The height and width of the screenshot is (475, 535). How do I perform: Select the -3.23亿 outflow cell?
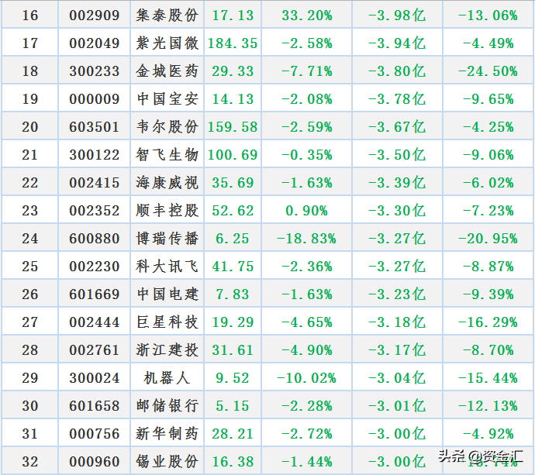pyautogui.click(x=397, y=294)
